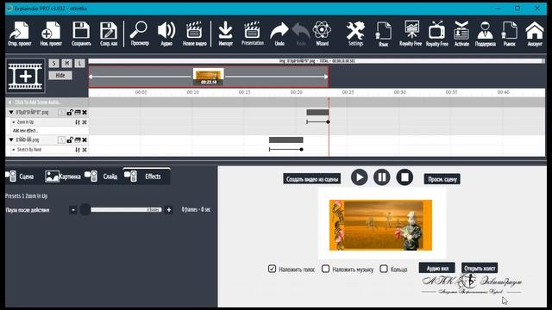Remove Sketch By Hand effect X
The width and height of the screenshot is (552, 310).
coord(85,150)
